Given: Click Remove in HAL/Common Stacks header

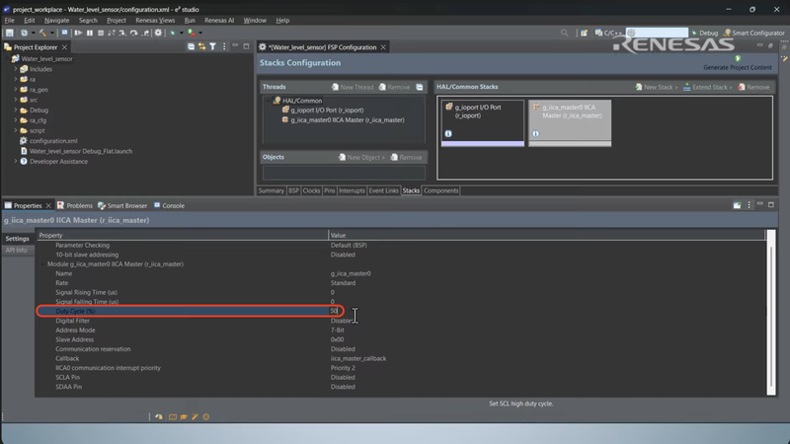Looking at the screenshot, I should tap(753, 87).
